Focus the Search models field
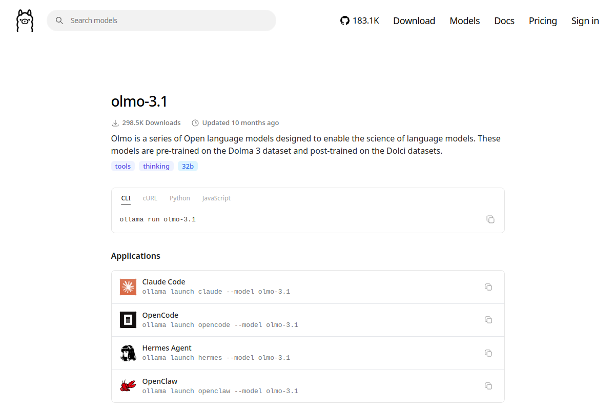The width and height of the screenshot is (615, 410). pyautogui.click(x=161, y=20)
